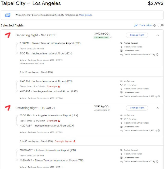Collapse the returning flight details chevron
This screenshot has height=169, width=165.
158,108
